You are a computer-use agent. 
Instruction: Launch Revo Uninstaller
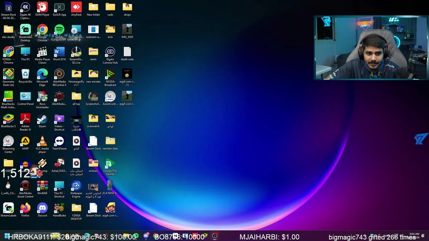pyautogui.click(x=42, y=100)
